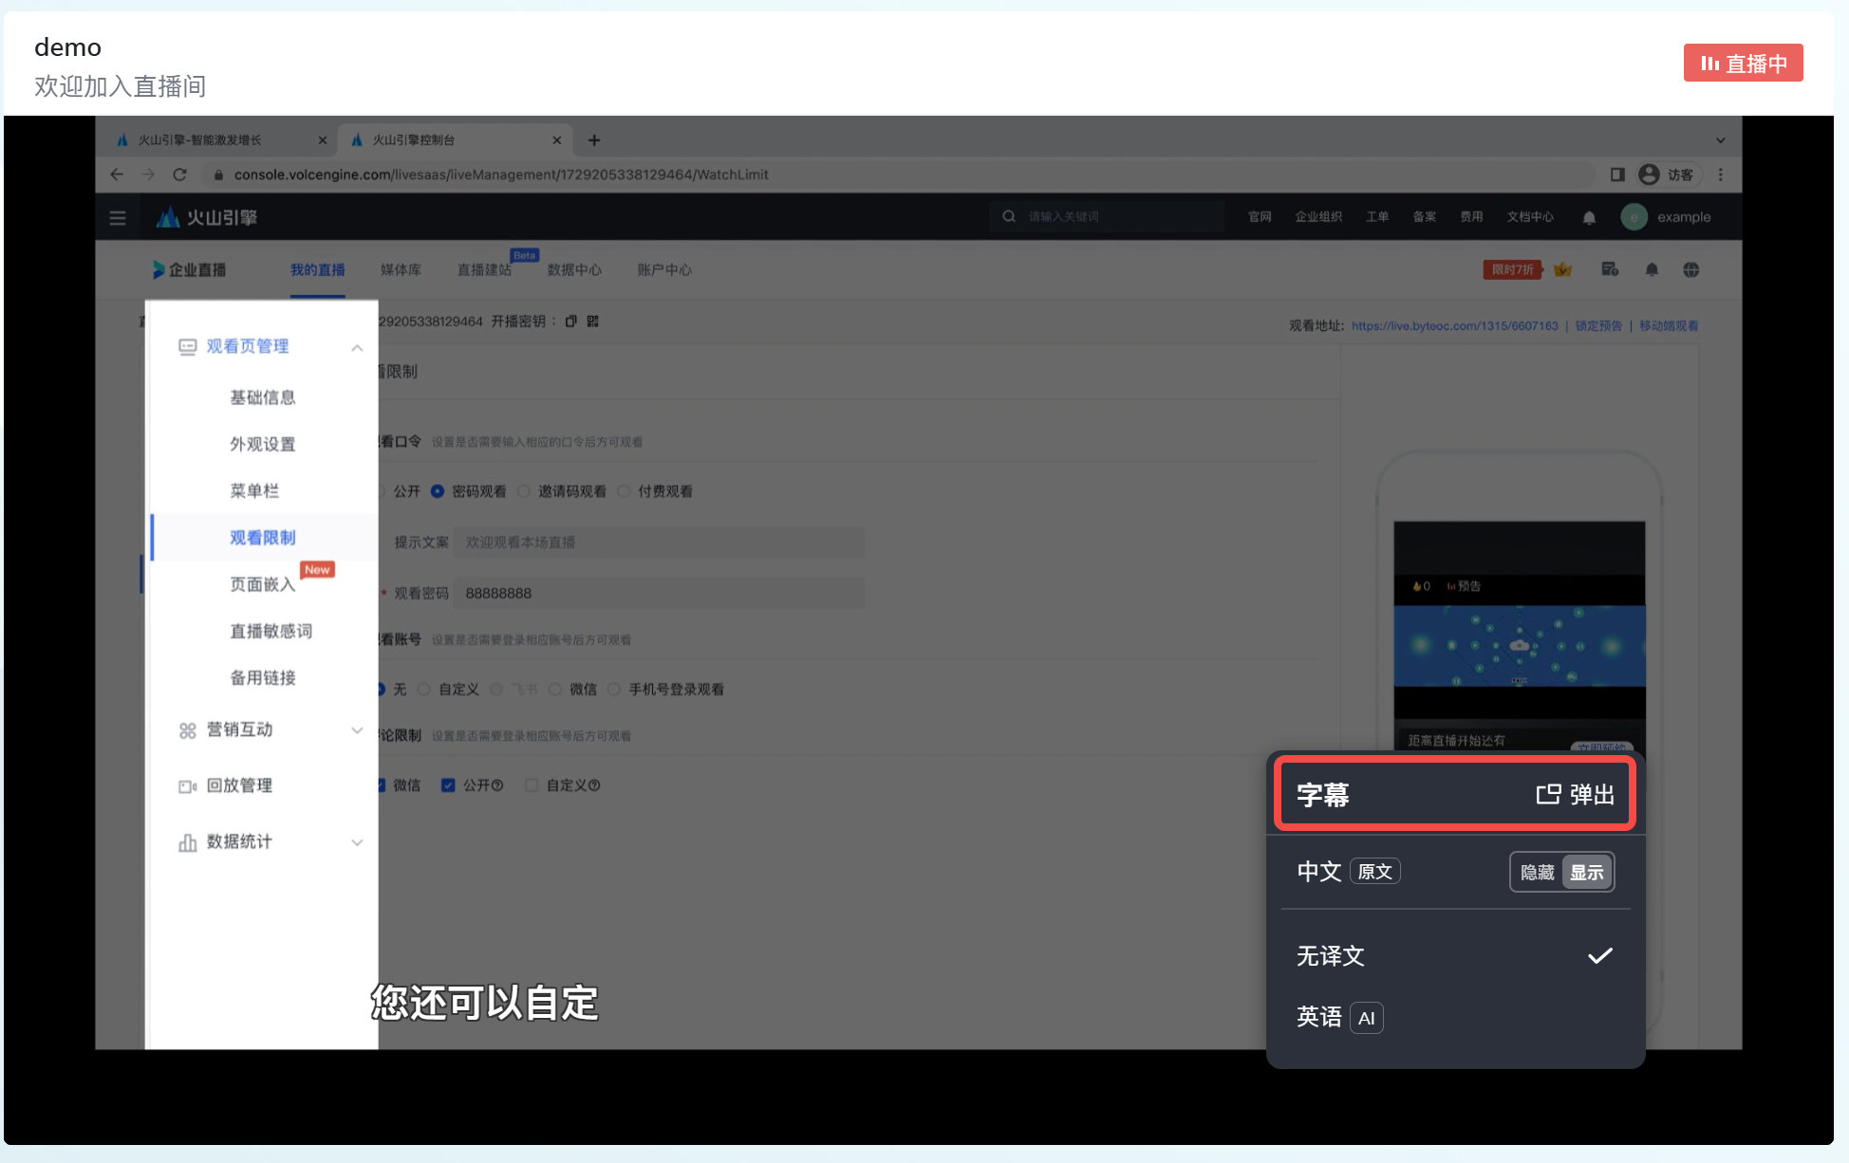The width and height of the screenshot is (1849, 1163).
Task: Select 隐藏 to hide Chinese subtitles
Action: point(1537,872)
